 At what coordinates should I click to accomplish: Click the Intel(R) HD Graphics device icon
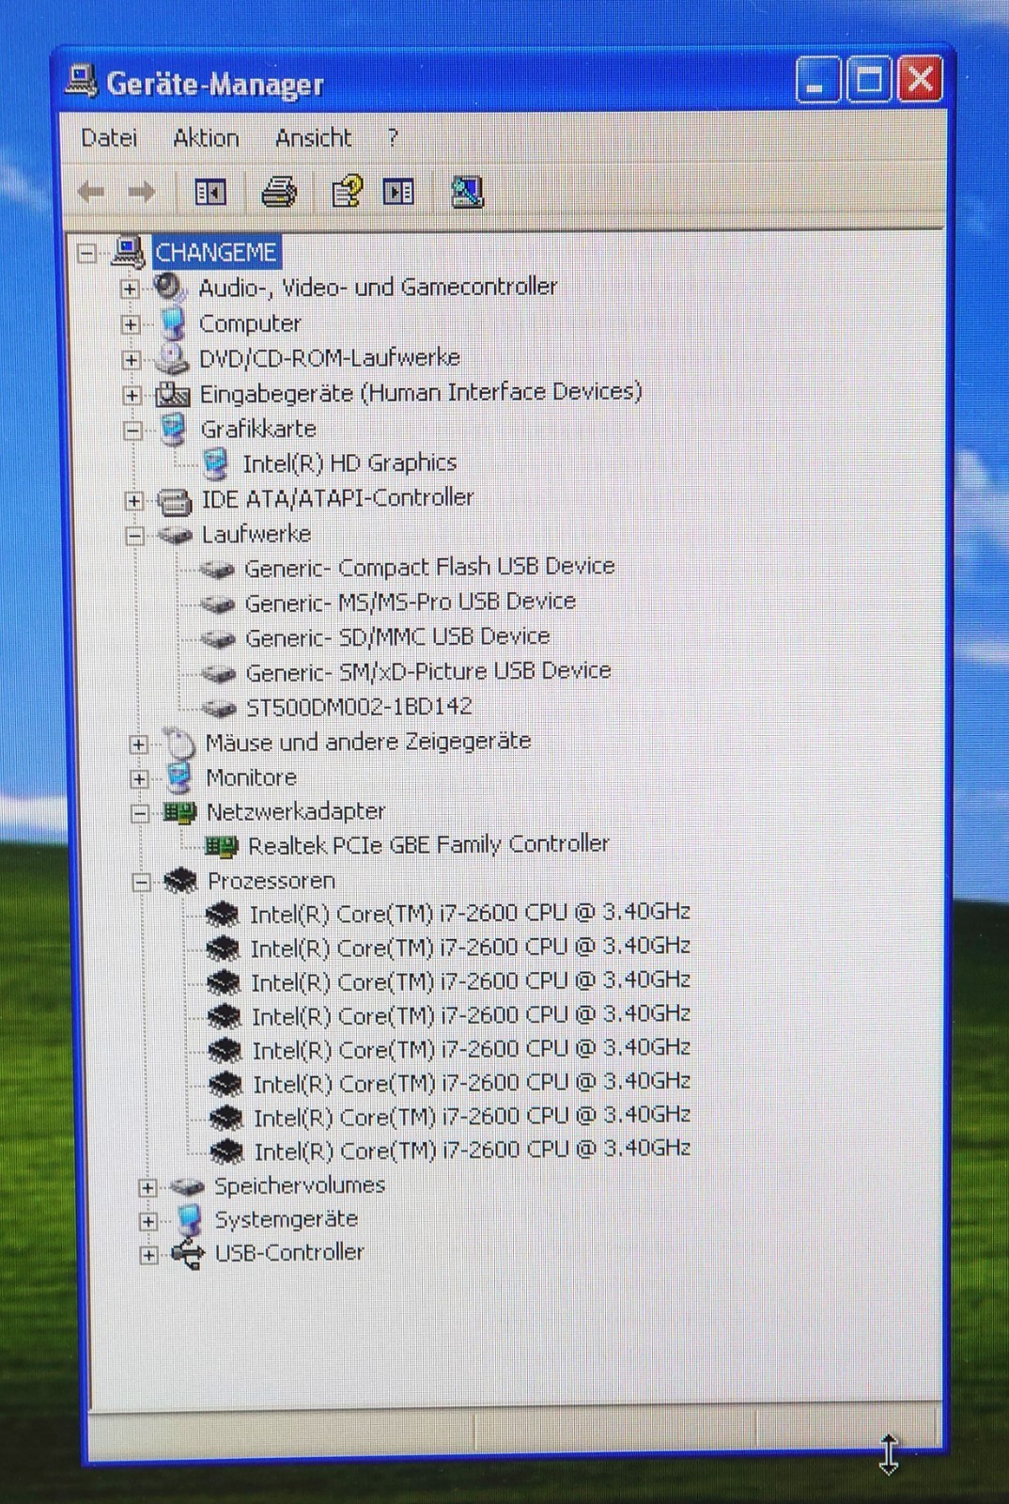[x=216, y=463]
